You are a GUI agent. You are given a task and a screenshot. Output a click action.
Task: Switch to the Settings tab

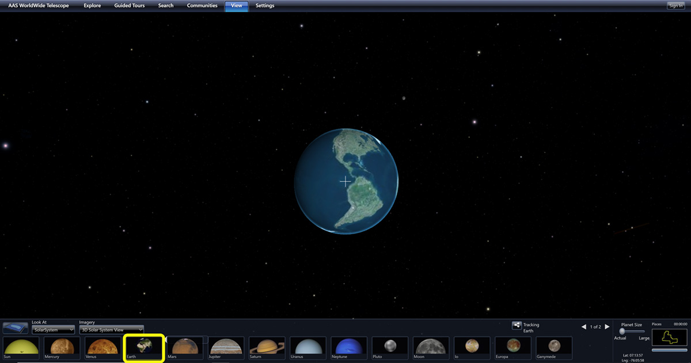pyautogui.click(x=265, y=6)
